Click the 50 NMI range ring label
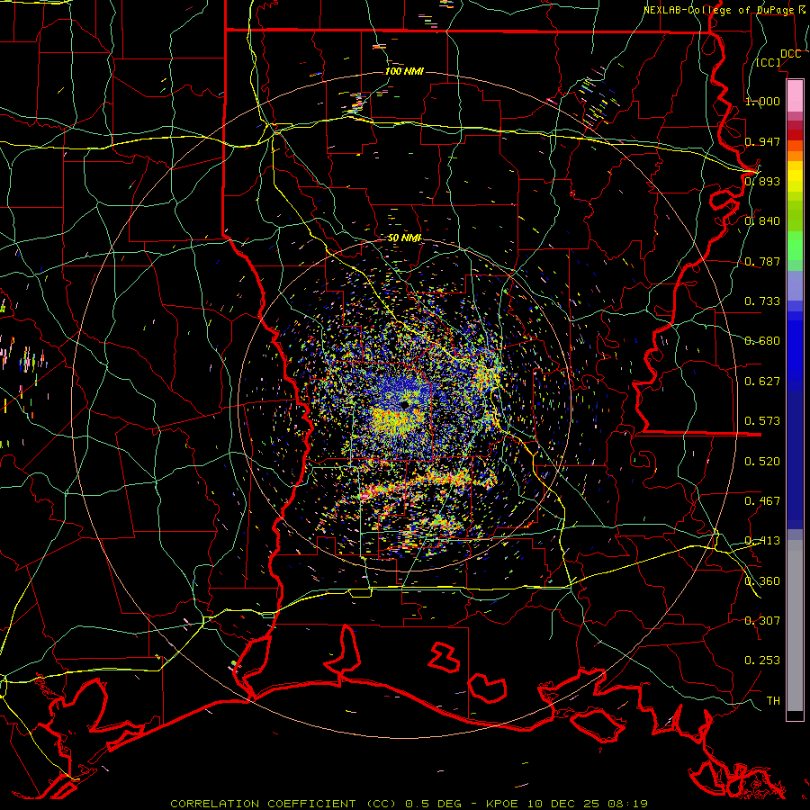The image size is (810, 810). pyautogui.click(x=404, y=238)
